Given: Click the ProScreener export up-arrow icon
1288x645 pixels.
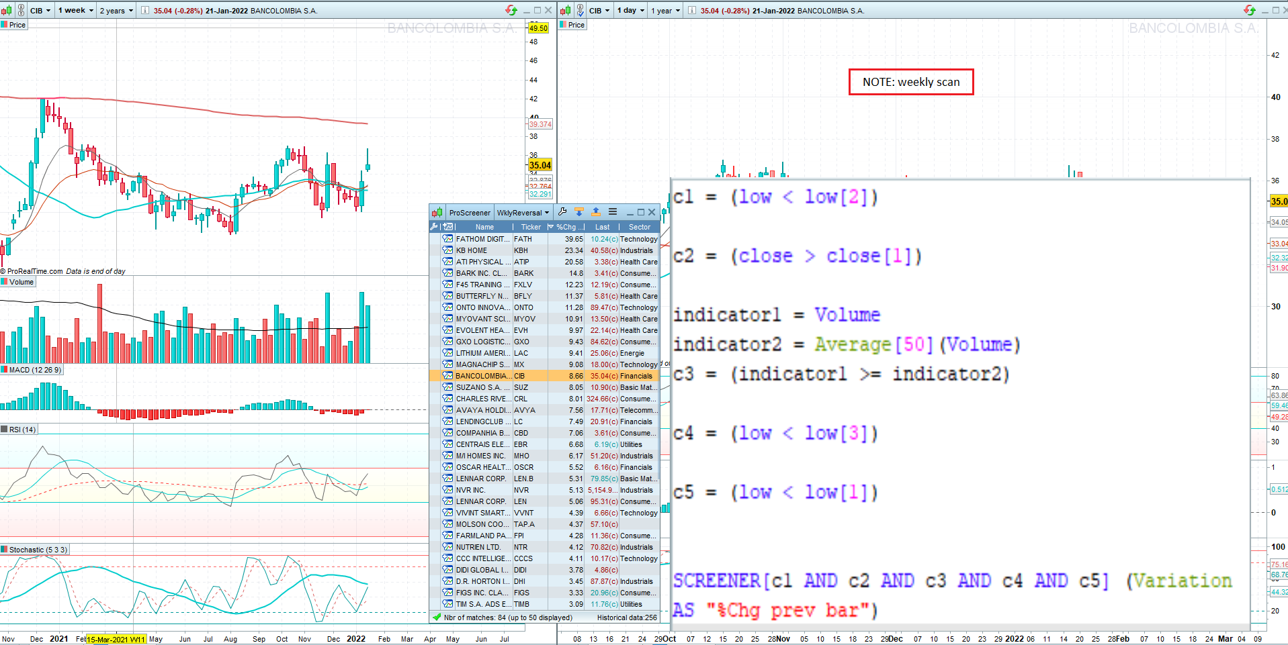Looking at the screenshot, I should (x=595, y=212).
